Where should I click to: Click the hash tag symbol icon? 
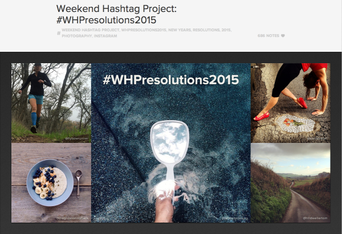(59, 33)
